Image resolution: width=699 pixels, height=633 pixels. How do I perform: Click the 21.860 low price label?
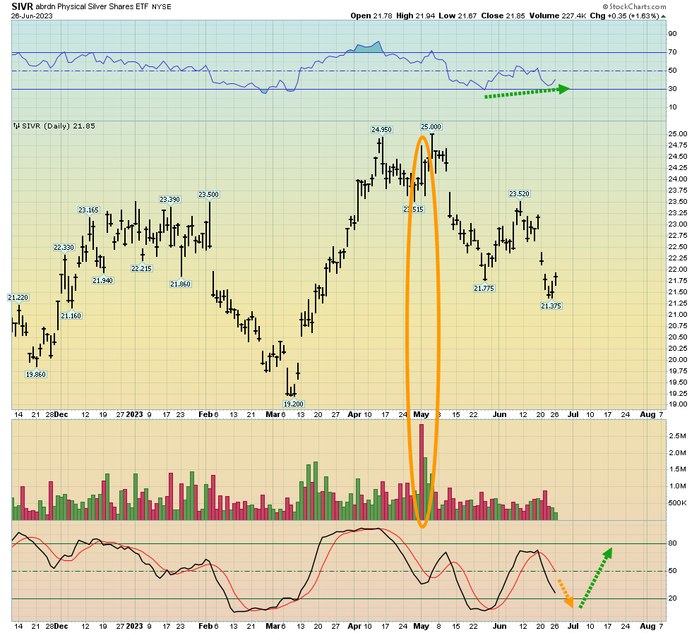[181, 284]
